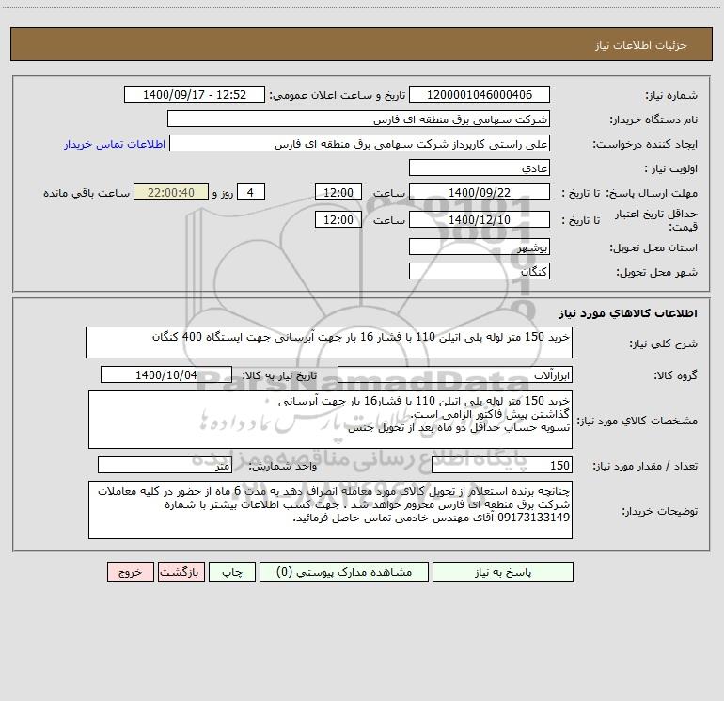The width and height of the screenshot is (724, 701).
Task: Click the 'نام دستگاه خریدار:' label
Action: (653, 120)
